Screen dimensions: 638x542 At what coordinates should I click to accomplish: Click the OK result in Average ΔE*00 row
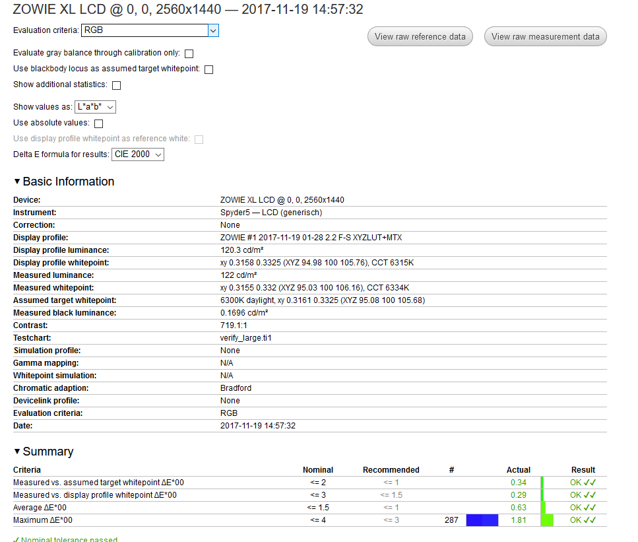583,508
